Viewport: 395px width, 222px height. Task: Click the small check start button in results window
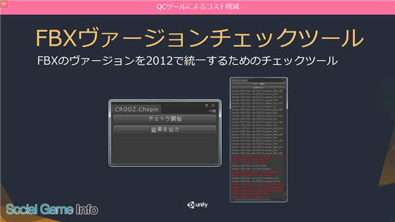(259, 84)
